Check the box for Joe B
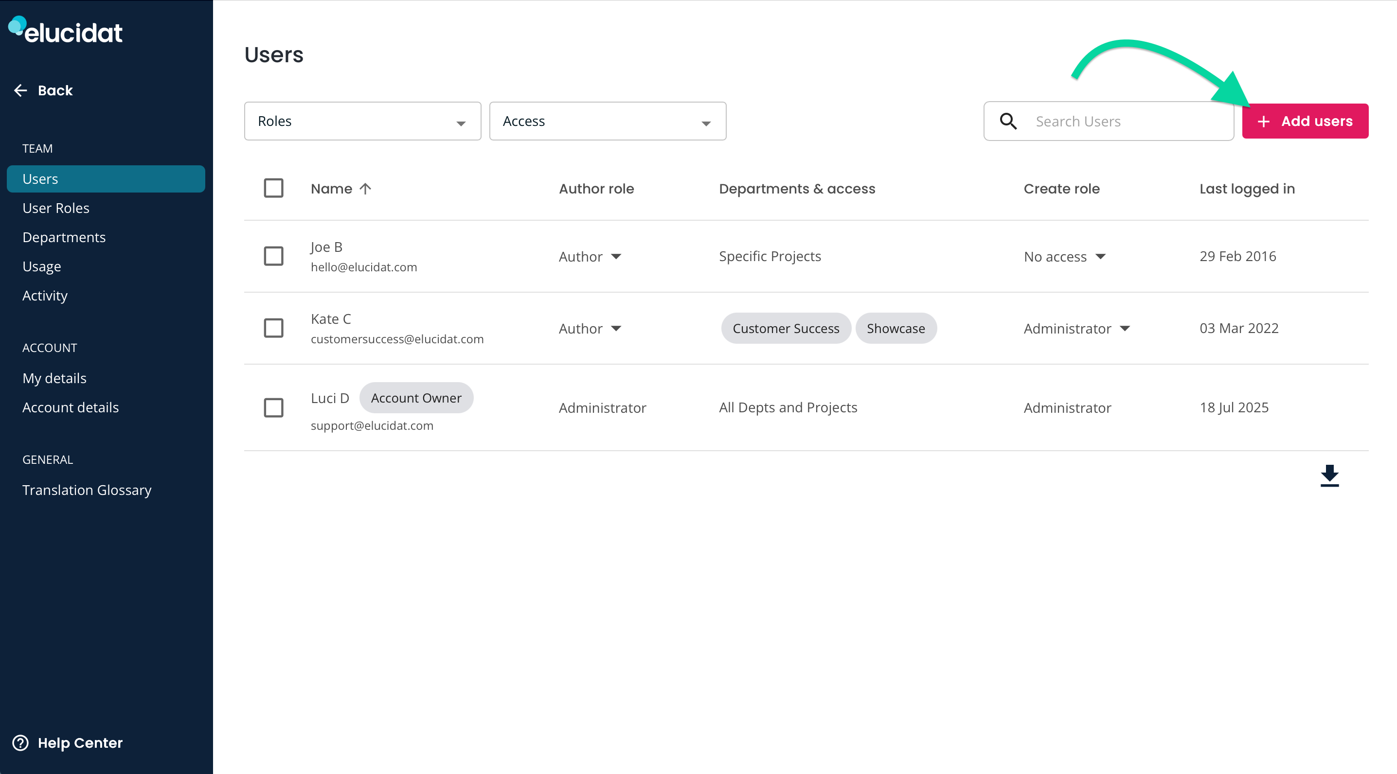1397x774 pixels. tap(273, 256)
